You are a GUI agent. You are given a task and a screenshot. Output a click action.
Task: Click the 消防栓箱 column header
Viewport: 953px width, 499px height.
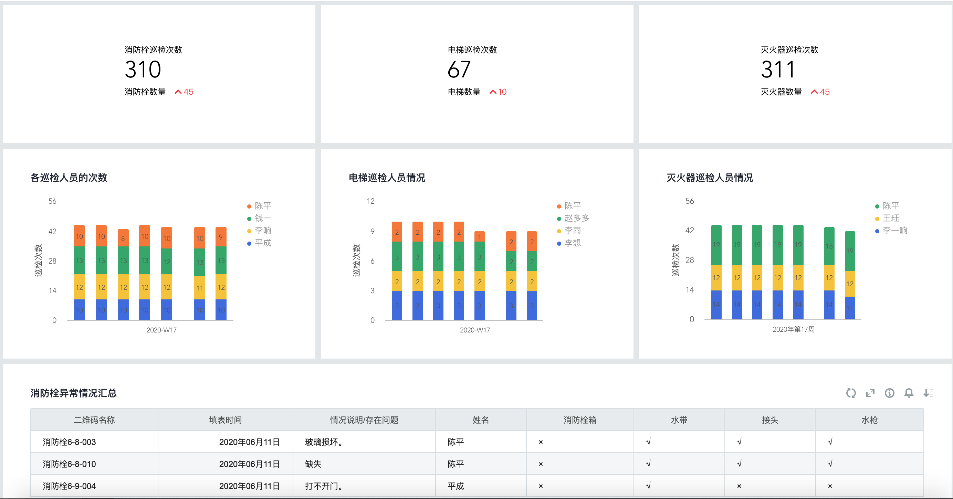[580, 420]
